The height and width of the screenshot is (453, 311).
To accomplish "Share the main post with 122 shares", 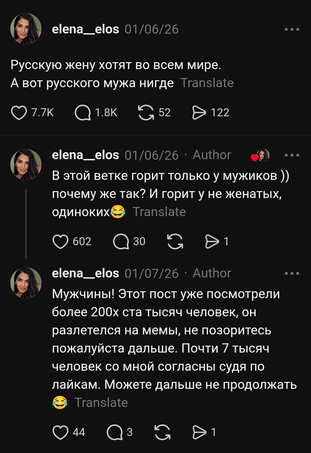I will coord(199,113).
